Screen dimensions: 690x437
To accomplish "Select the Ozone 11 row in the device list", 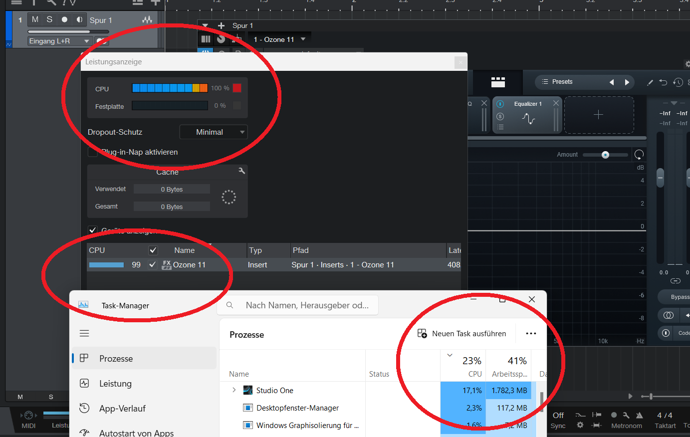I will [x=274, y=265].
